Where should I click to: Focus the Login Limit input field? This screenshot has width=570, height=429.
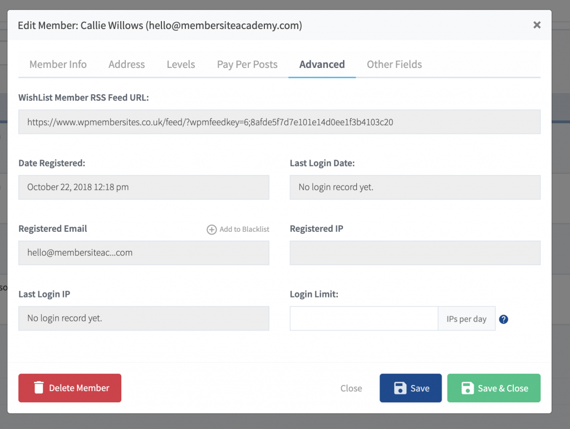[x=364, y=318]
